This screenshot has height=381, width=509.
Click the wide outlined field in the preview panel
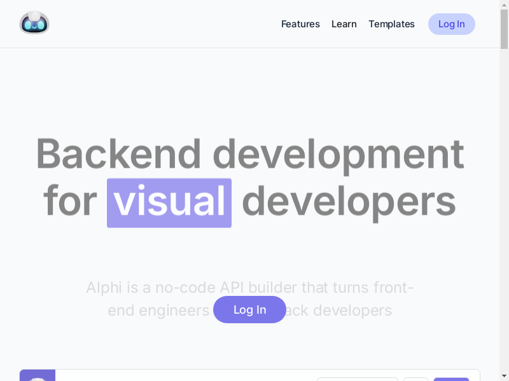coord(358,378)
